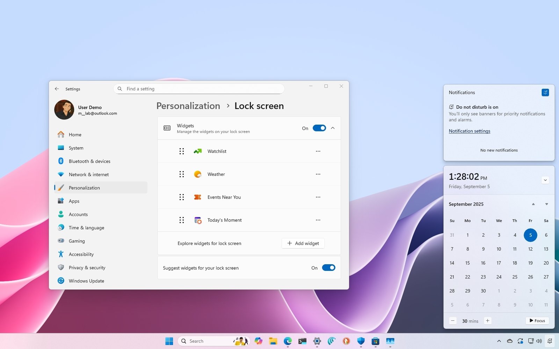Open Microsoft Edge from the taskbar
The image size is (559, 349).
pos(288,341)
